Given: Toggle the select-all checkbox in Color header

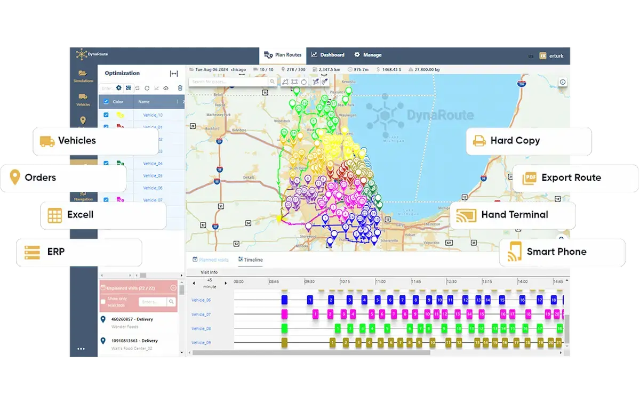Looking at the screenshot, I should click(106, 101).
